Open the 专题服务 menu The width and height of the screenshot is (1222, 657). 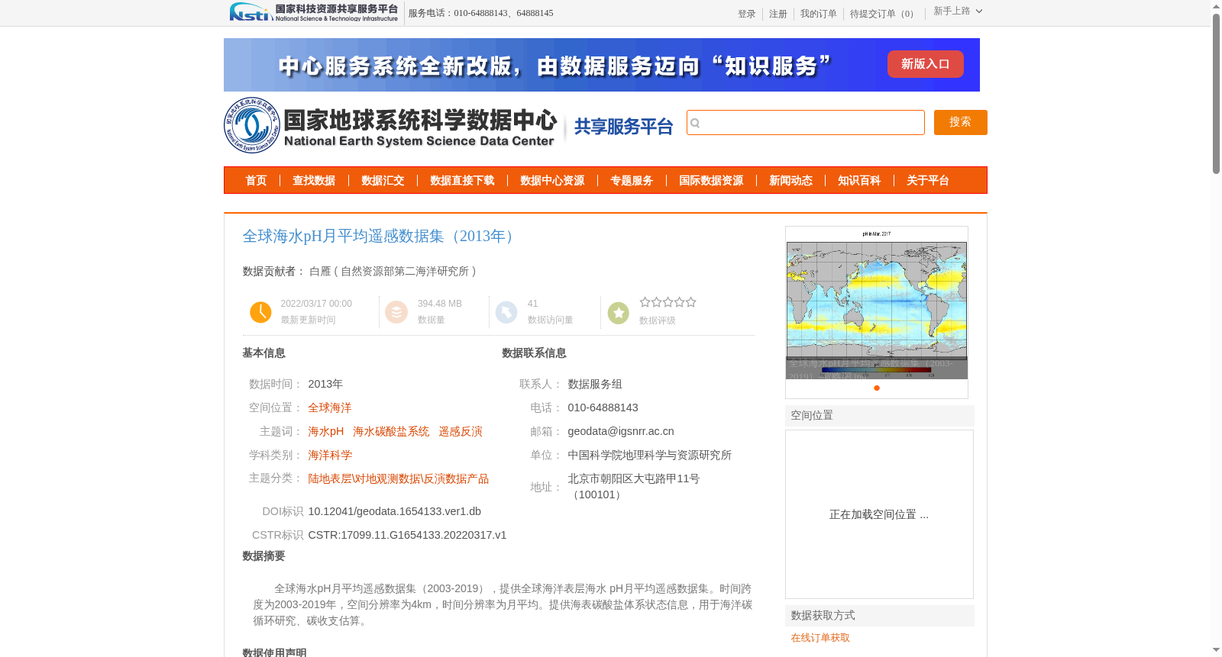tap(632, 181)
